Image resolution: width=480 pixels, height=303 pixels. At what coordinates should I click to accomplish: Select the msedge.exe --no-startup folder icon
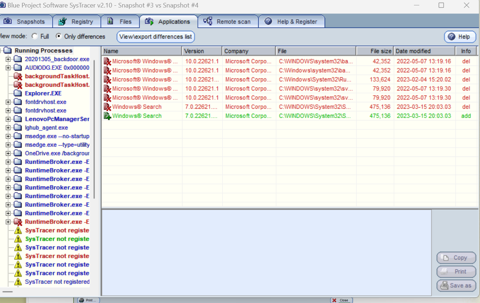(18, 136)
